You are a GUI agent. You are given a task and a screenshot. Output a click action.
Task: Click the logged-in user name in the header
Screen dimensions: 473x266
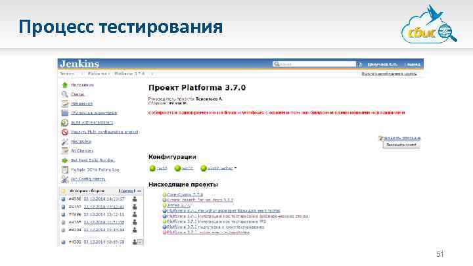[x=382, y=64]
